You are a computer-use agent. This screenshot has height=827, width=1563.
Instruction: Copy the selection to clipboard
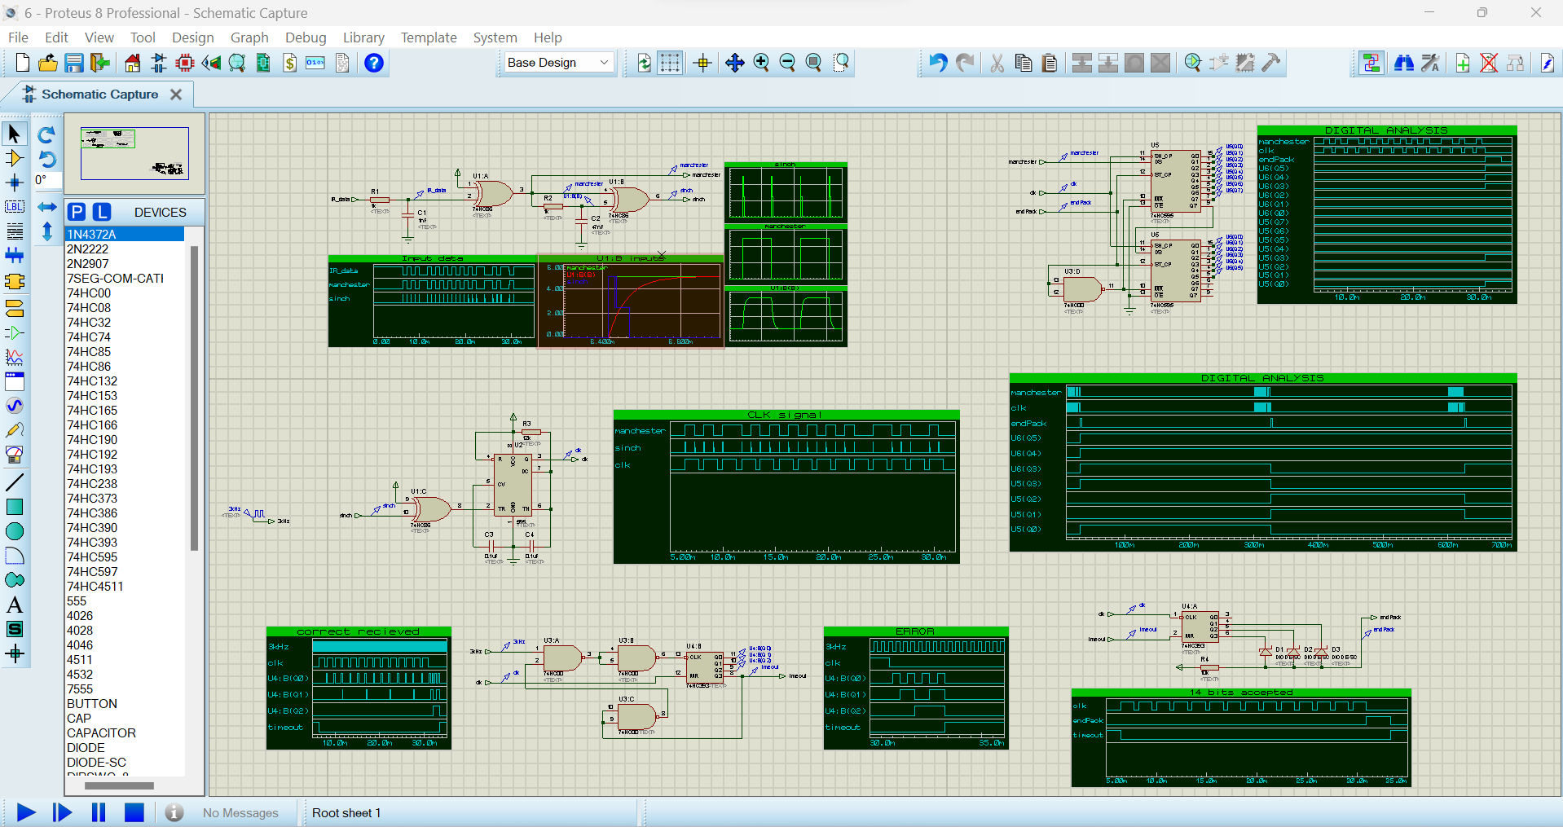(1024, 63)
